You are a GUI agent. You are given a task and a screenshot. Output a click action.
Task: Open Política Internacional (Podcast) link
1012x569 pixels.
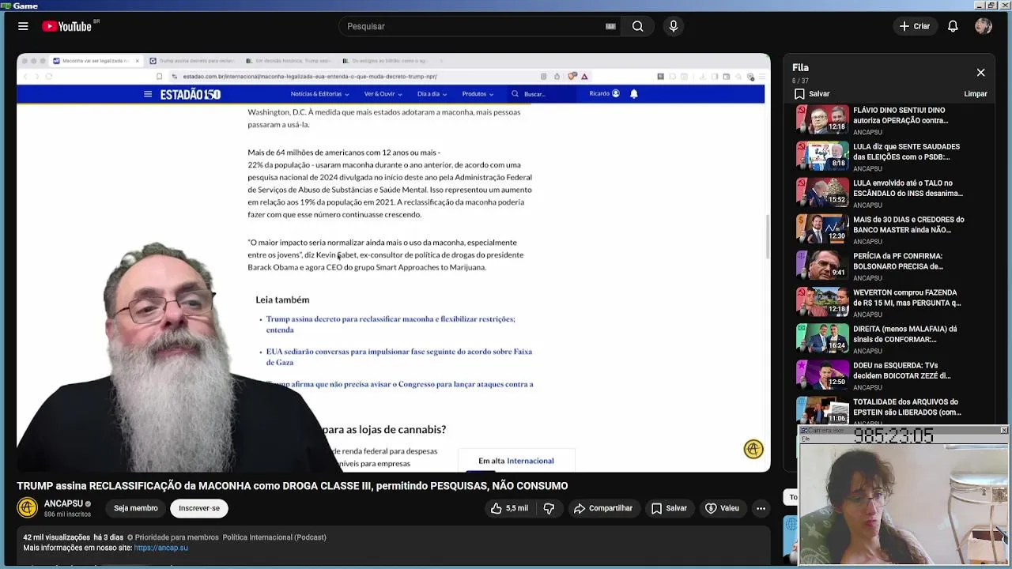(274, 537)
